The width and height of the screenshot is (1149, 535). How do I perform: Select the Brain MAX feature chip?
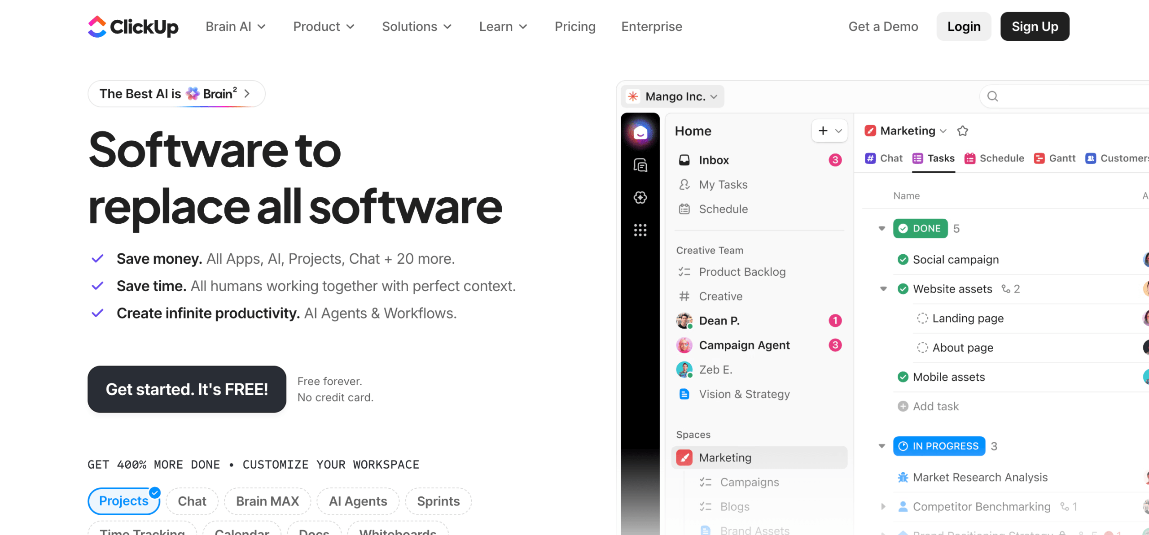(x=268, y=501)
